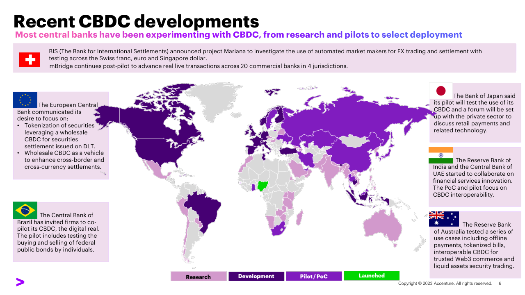This screenshot has height=295, width=525.
Task: Click the Bank of Japan description
Action: coord(475,113)
